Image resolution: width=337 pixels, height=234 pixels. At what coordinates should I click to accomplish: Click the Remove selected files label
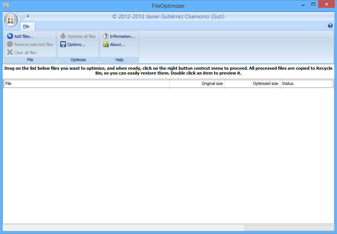point(33,45)
